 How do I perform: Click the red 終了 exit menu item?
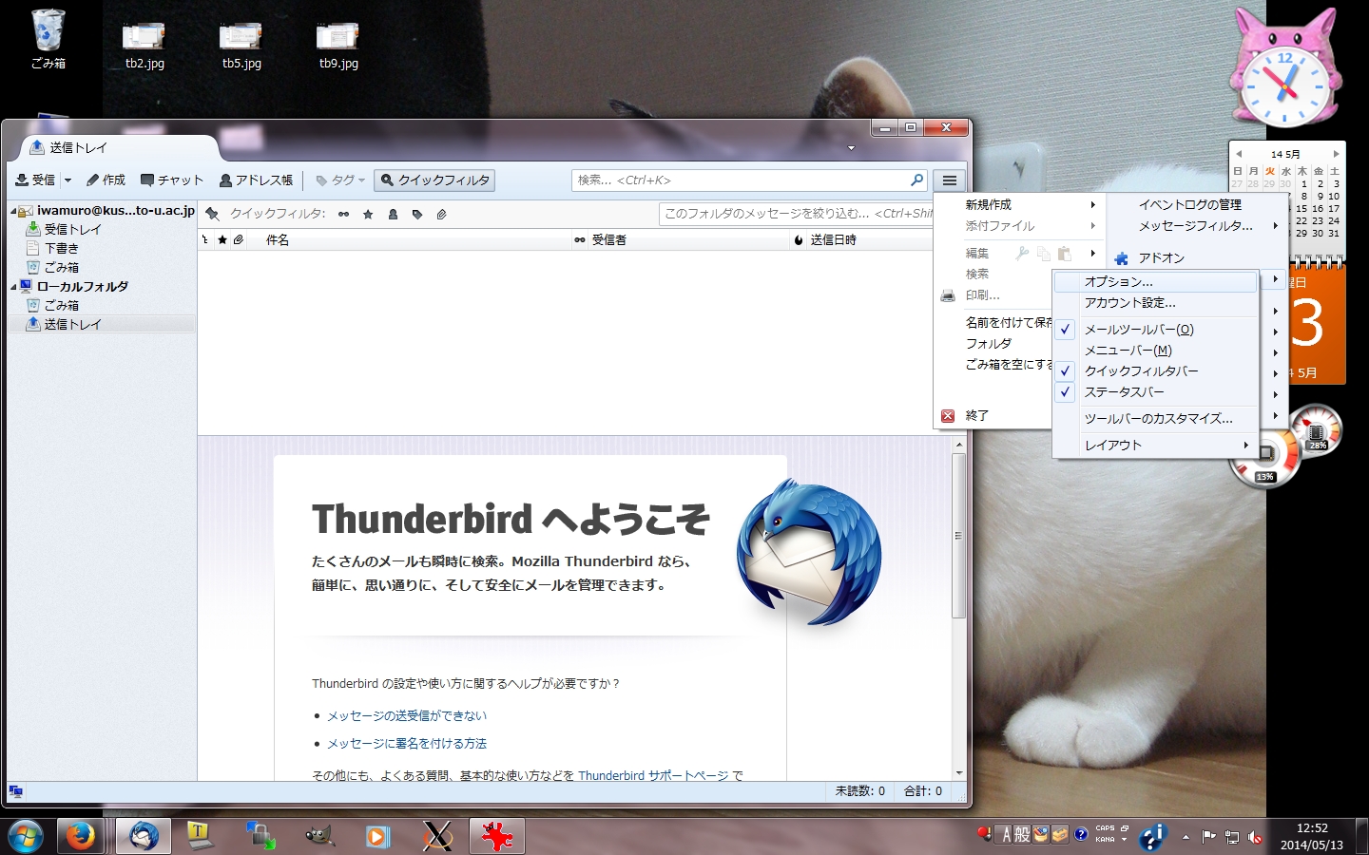(x=976, y=415)
